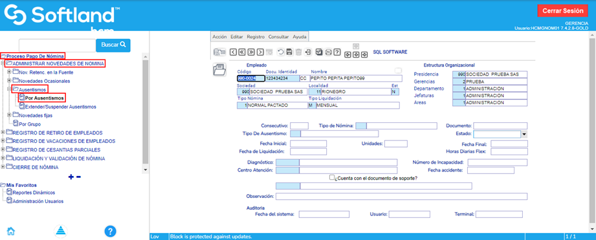596x240 pixels.
Task: Click the menu search text box
Action: pyautogui.click(x=58, y=45)
